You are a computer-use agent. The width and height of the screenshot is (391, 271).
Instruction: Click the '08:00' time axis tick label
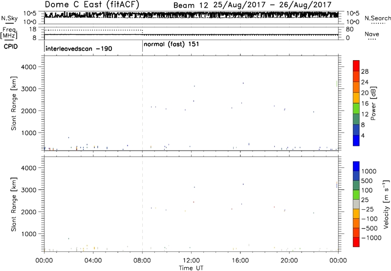pos(142,261)
